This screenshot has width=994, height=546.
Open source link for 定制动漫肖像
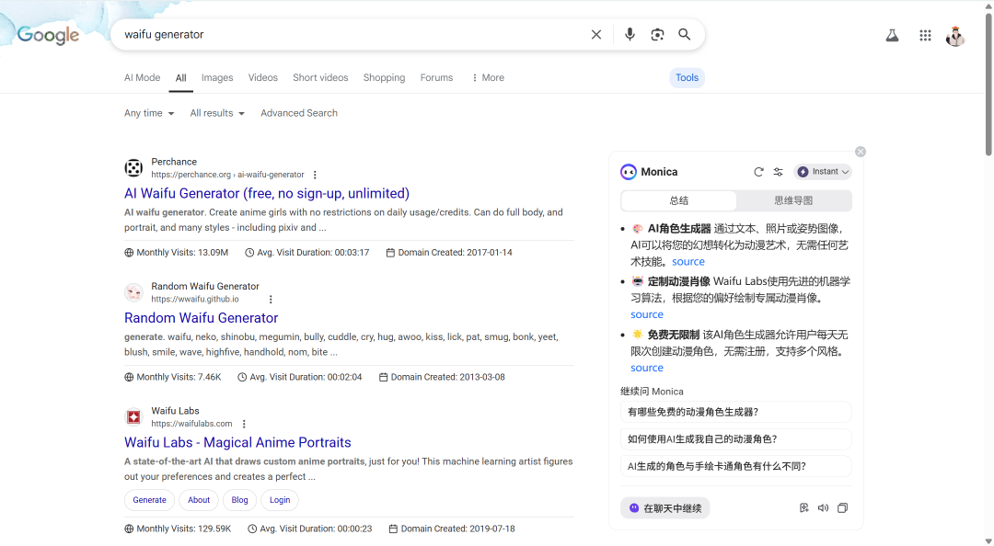(647, 314)
